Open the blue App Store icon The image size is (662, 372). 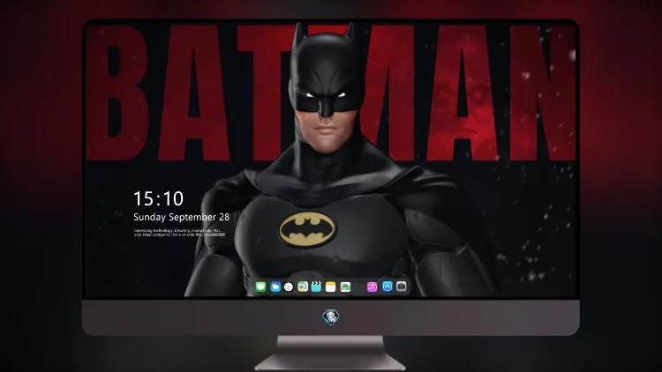pos(387,286)
